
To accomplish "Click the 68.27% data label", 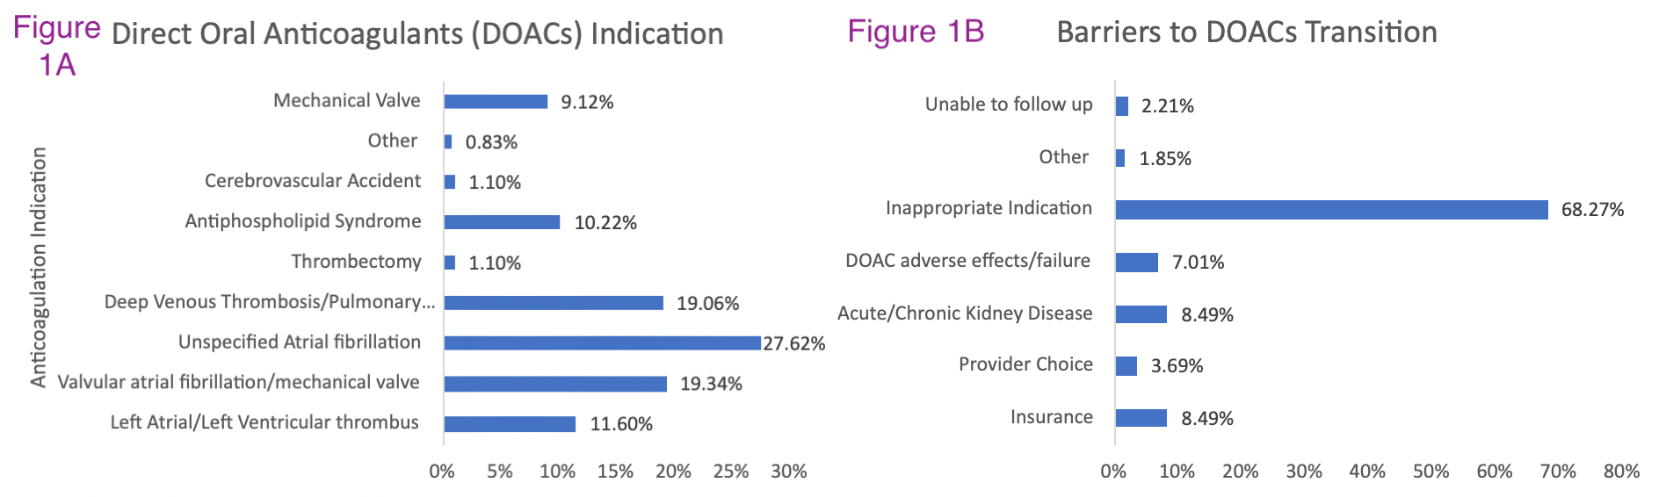I will coord(1592,210).
